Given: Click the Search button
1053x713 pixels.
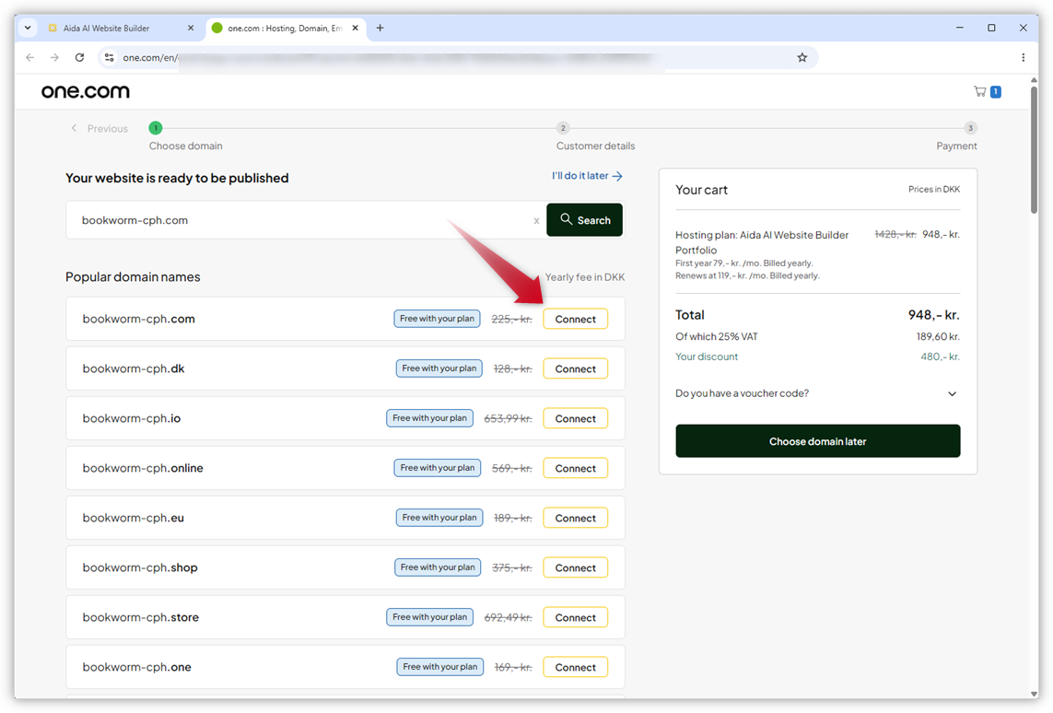Looking at the screenshot, I should tap(585, 220).
